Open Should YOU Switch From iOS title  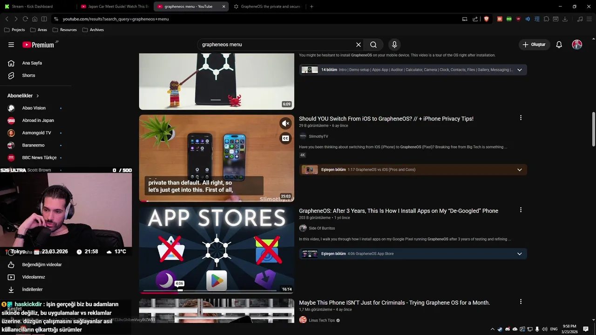(386, 119)
